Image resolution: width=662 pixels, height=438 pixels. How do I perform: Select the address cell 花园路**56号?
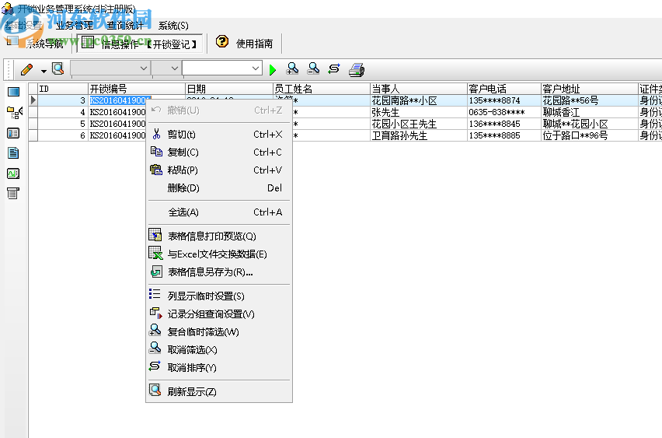click(590, 100)
